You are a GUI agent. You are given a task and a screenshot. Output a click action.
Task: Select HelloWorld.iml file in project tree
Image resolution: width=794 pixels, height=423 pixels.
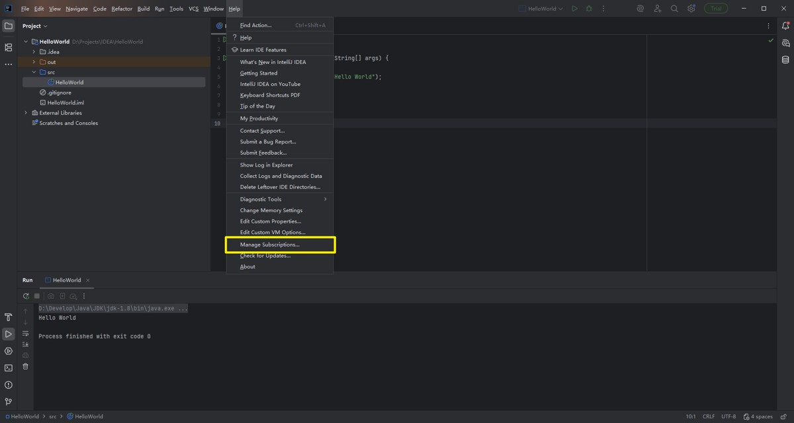click(x=66, y=102)
